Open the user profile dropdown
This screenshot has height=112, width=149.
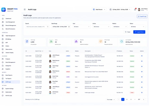click(143, 10)
